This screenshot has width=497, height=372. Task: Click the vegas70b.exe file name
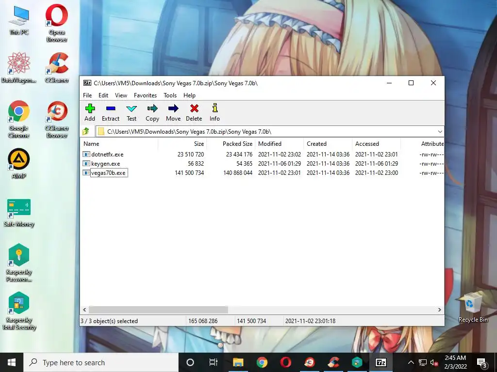[x=109, y=173]
